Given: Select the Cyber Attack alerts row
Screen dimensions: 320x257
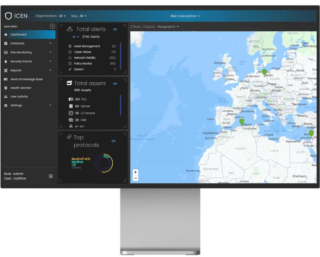Looking at the screenshot, I should (x=92, y=52).
